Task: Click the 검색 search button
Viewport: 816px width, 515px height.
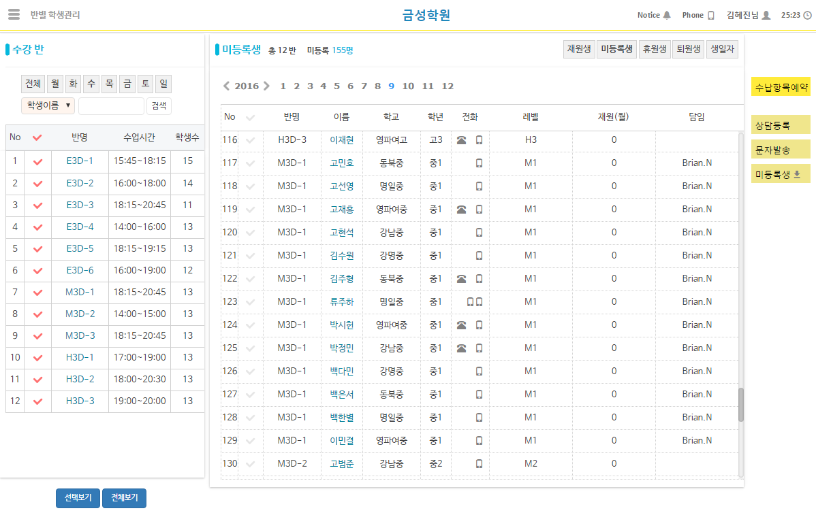Action: pos(159,105)
